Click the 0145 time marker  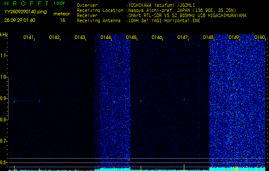[x=131, y=37]
